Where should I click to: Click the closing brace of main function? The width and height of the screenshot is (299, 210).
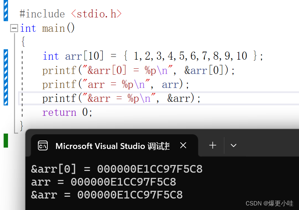click(22, 126)
